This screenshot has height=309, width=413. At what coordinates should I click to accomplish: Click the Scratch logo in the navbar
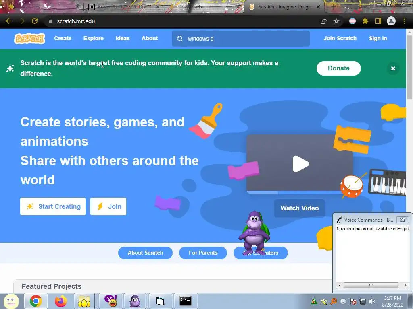pos(29,39)
